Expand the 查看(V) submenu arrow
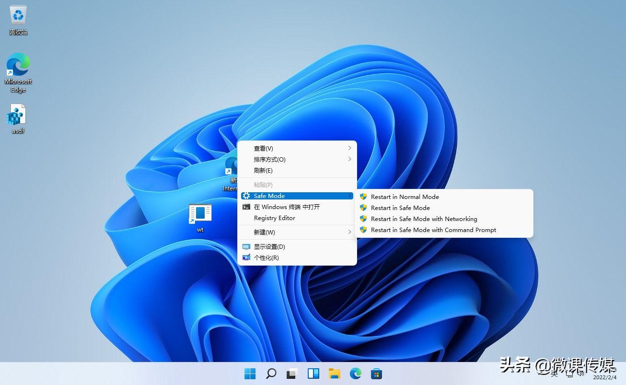 pos(349,148)
